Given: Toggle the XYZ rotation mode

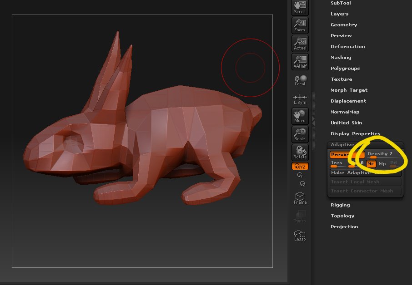Looking at the screenshot, I should click(x=300, y=167).
